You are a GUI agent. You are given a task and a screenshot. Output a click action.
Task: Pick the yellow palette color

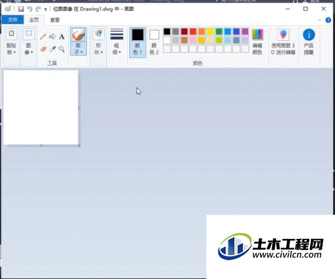point(210,31)
